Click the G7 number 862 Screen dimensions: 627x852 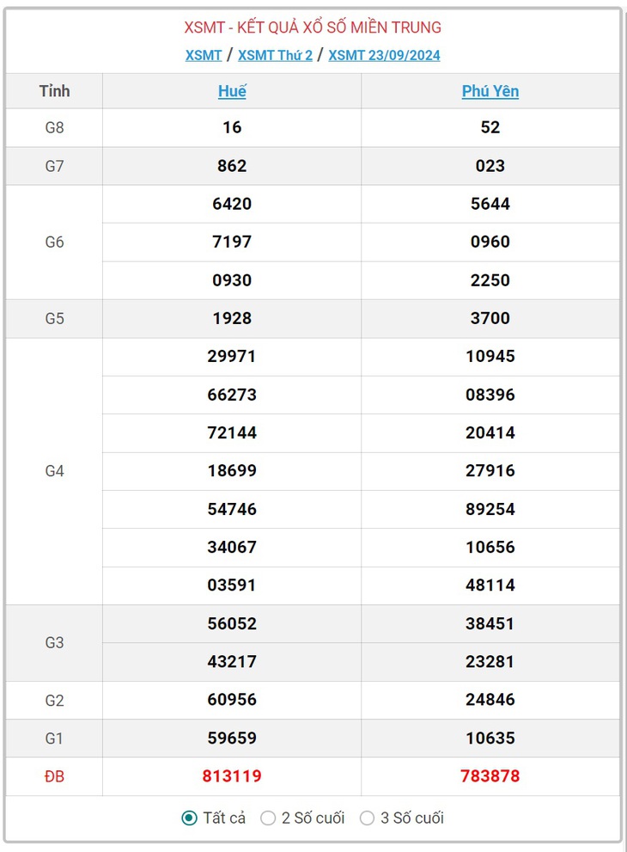coord(232,166)
